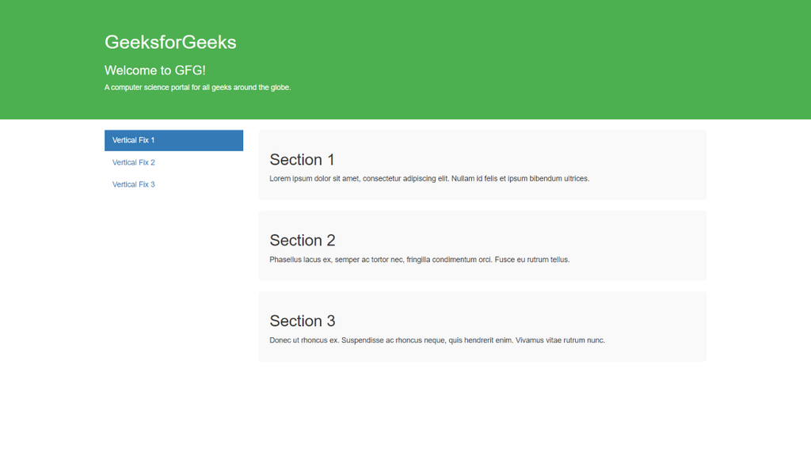Click the Section 2 heading
The height and width of the screenshot is (456, 811).
[x=303, y=241]
